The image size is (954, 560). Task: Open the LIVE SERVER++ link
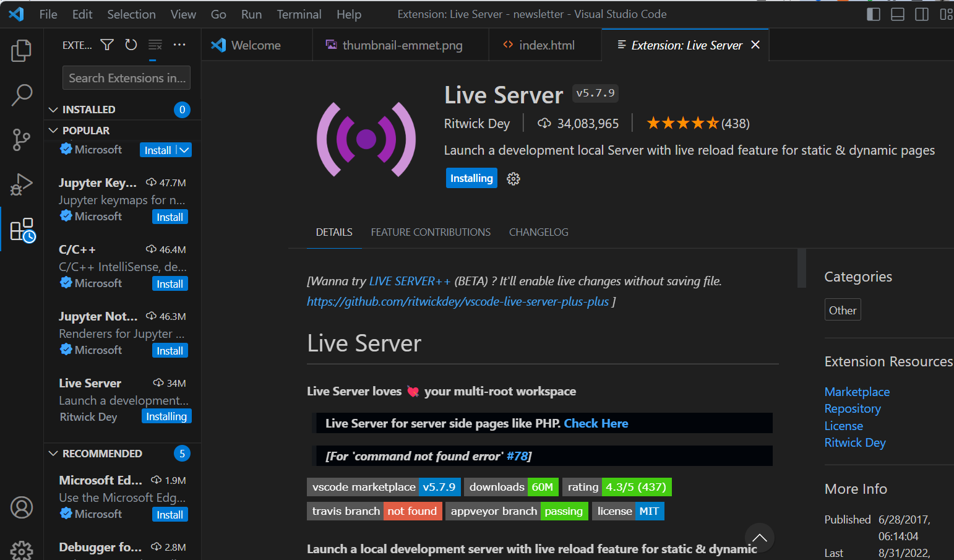(x=410, y=281)
